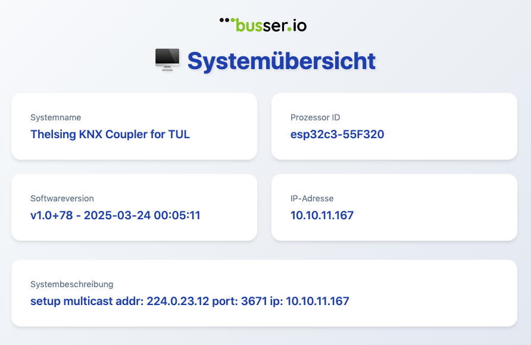Image resolution: width=531 pixels, height=345 pixels.
Task: Click the three dots in busser.io logo
Action: click(x=227, y=20)
